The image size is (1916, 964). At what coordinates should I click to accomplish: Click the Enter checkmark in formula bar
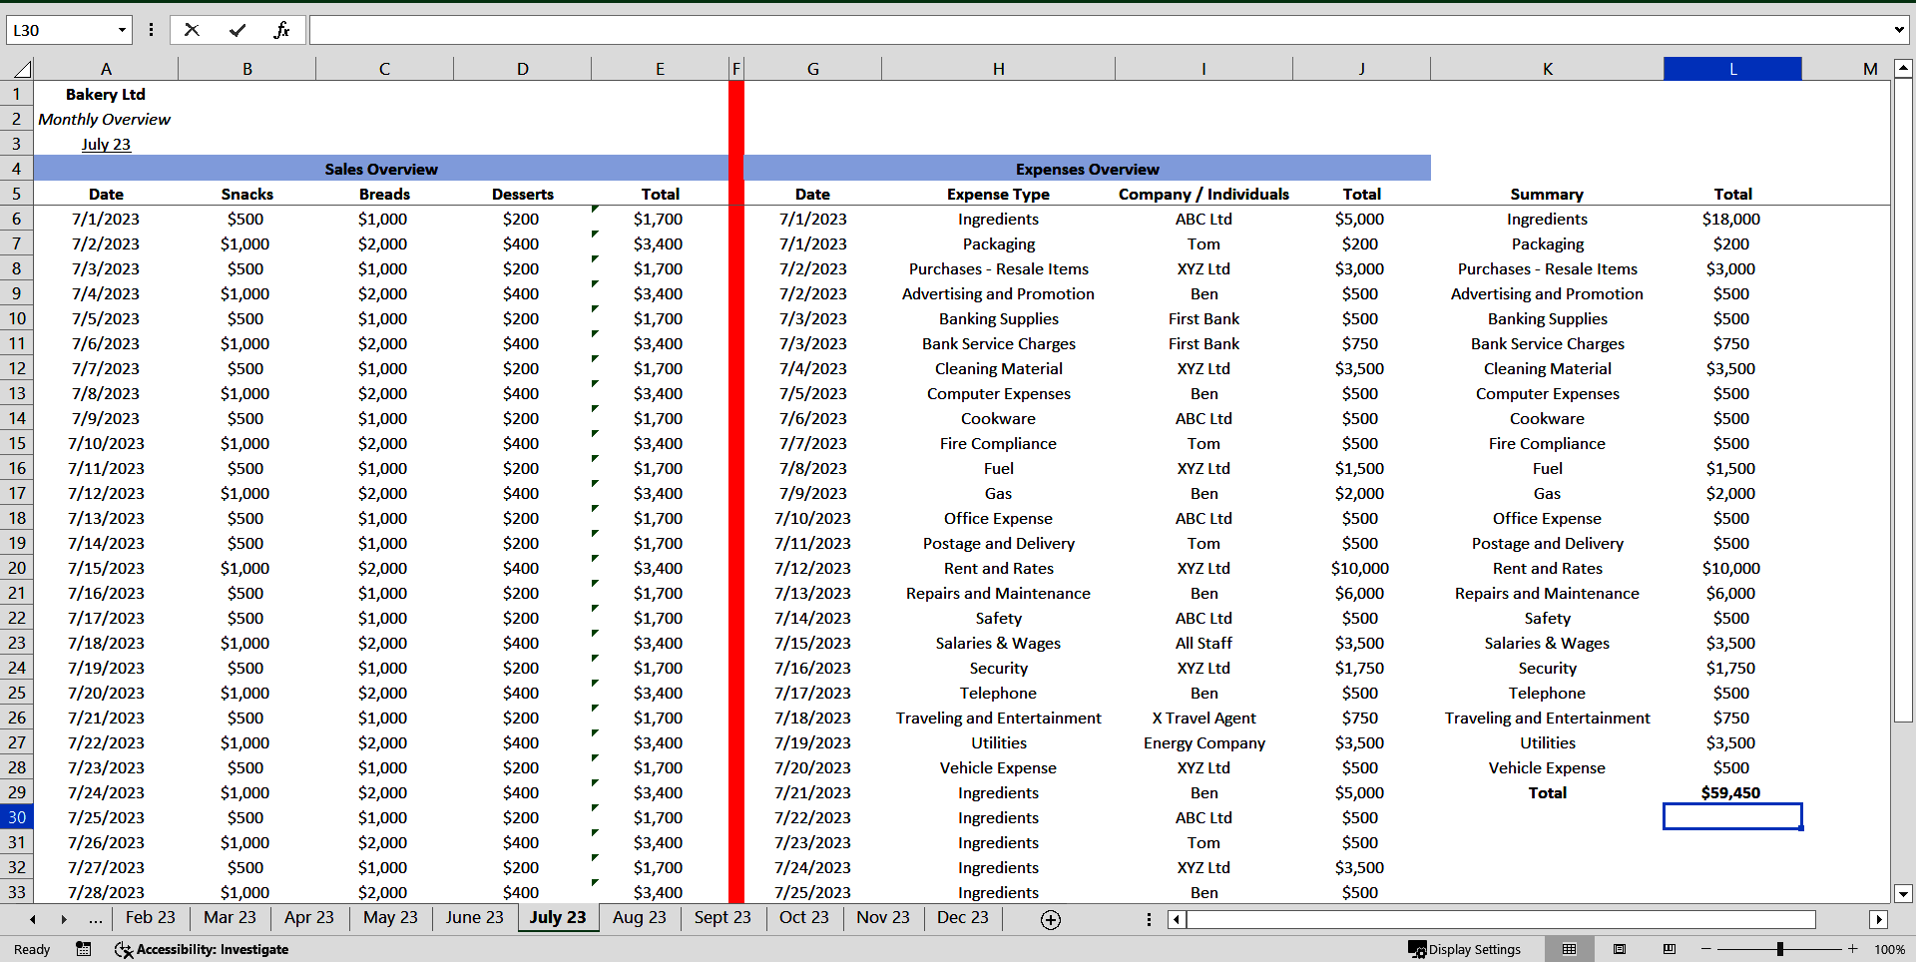[238, 30]
